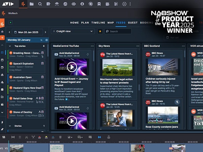Toggle the green status indicator button

(11, 23)
